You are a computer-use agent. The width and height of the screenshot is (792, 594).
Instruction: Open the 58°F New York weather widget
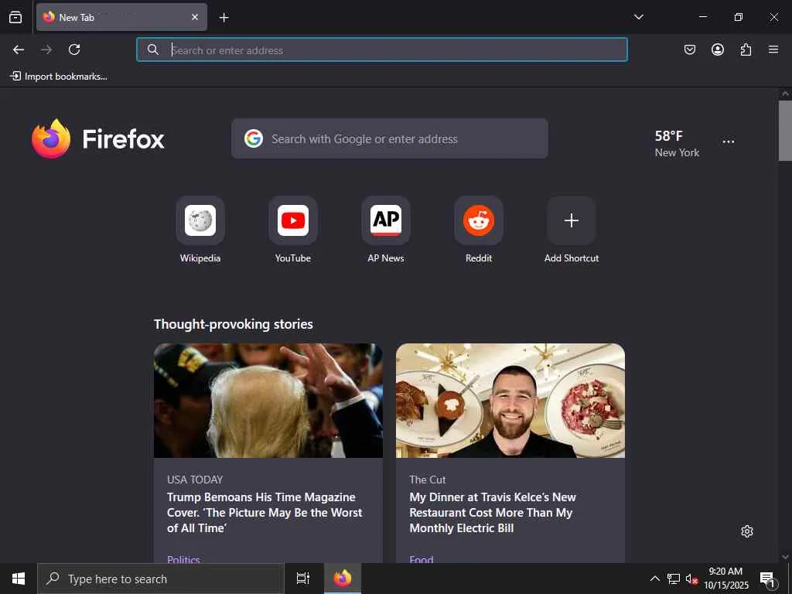click(x=677, y=143)
